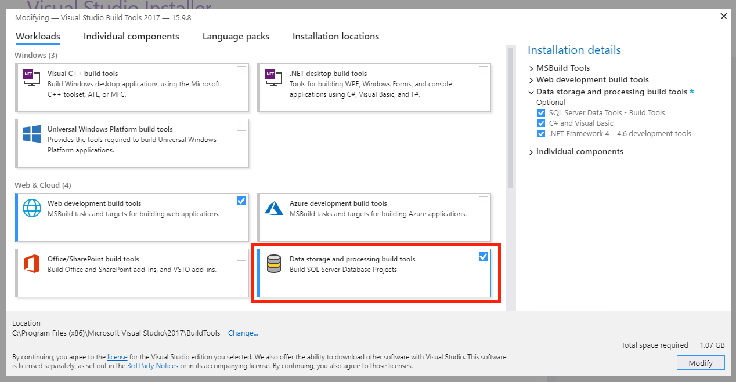Viewport: 736px width, 382px height.
Task: Select the Azure development build tools card title
Action: click(x=338, y=203)
